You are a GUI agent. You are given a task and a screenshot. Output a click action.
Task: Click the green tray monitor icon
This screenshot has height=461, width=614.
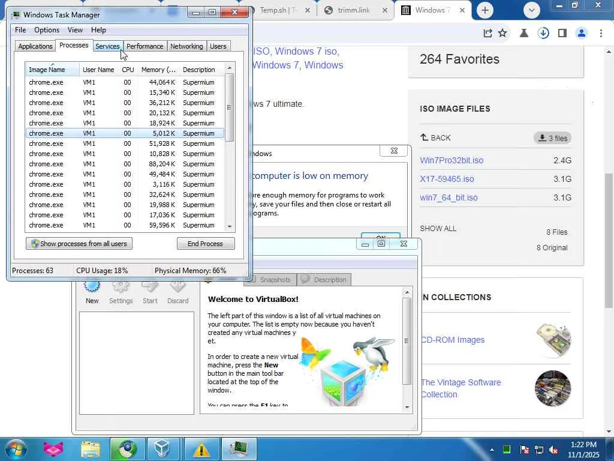click(507, 449)
